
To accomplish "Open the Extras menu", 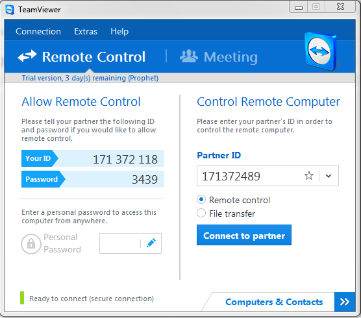I will (x=86, y=31).
